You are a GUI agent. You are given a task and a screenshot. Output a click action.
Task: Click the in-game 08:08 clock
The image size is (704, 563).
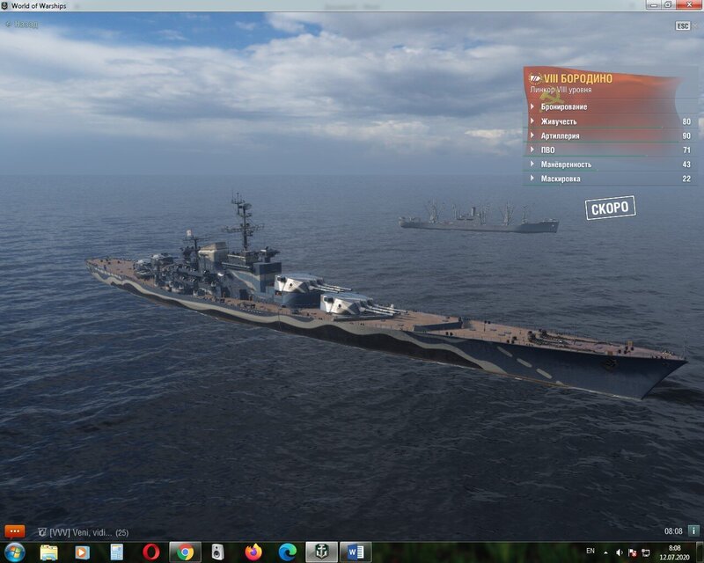click(x=673, y=531)
